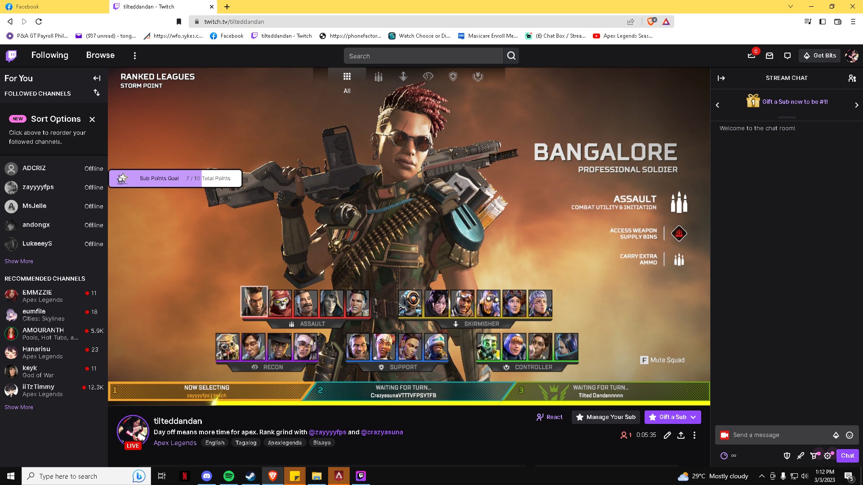Open Prime loot crown notifications
This screenshot has width=863, height=485.
point(752,56)
